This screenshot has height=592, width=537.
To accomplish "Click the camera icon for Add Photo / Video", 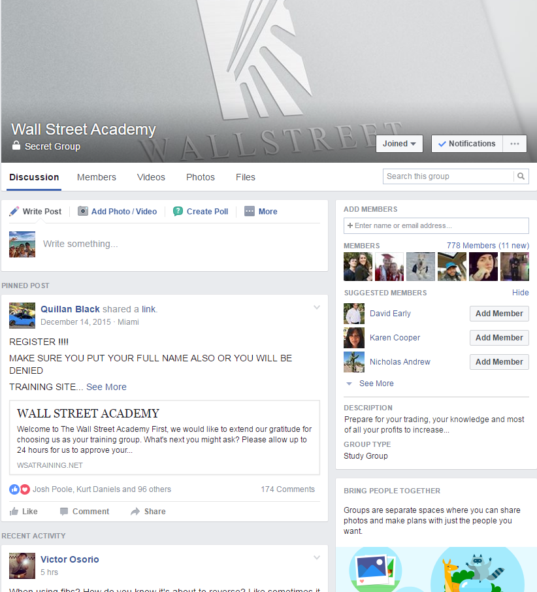I will (x=83, y=211).
